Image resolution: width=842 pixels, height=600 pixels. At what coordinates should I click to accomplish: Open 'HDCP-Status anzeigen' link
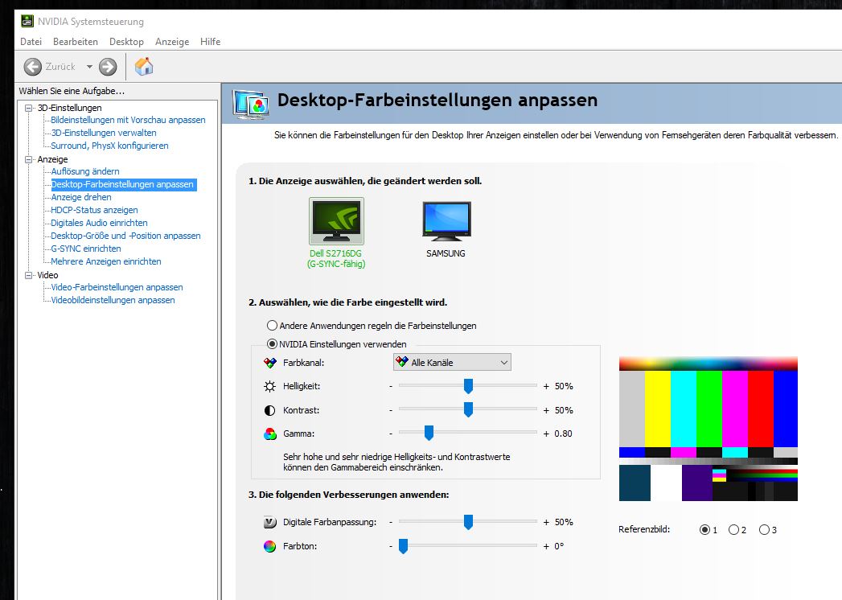(x=94, y=210)
